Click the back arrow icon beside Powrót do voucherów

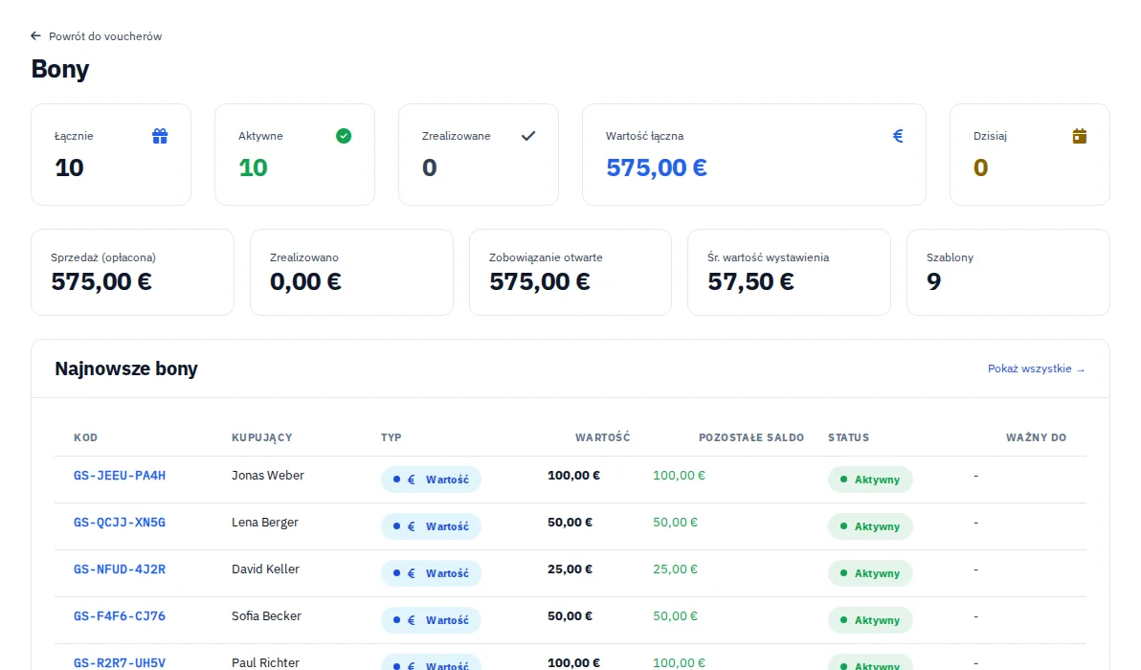pos(35,35)
